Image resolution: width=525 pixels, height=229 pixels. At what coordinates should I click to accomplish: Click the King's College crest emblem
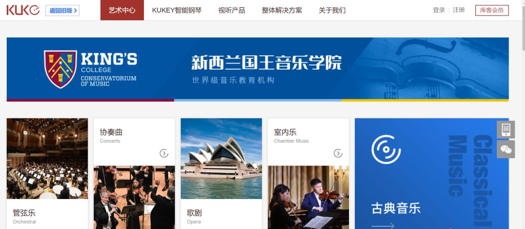tap(60, 69)
